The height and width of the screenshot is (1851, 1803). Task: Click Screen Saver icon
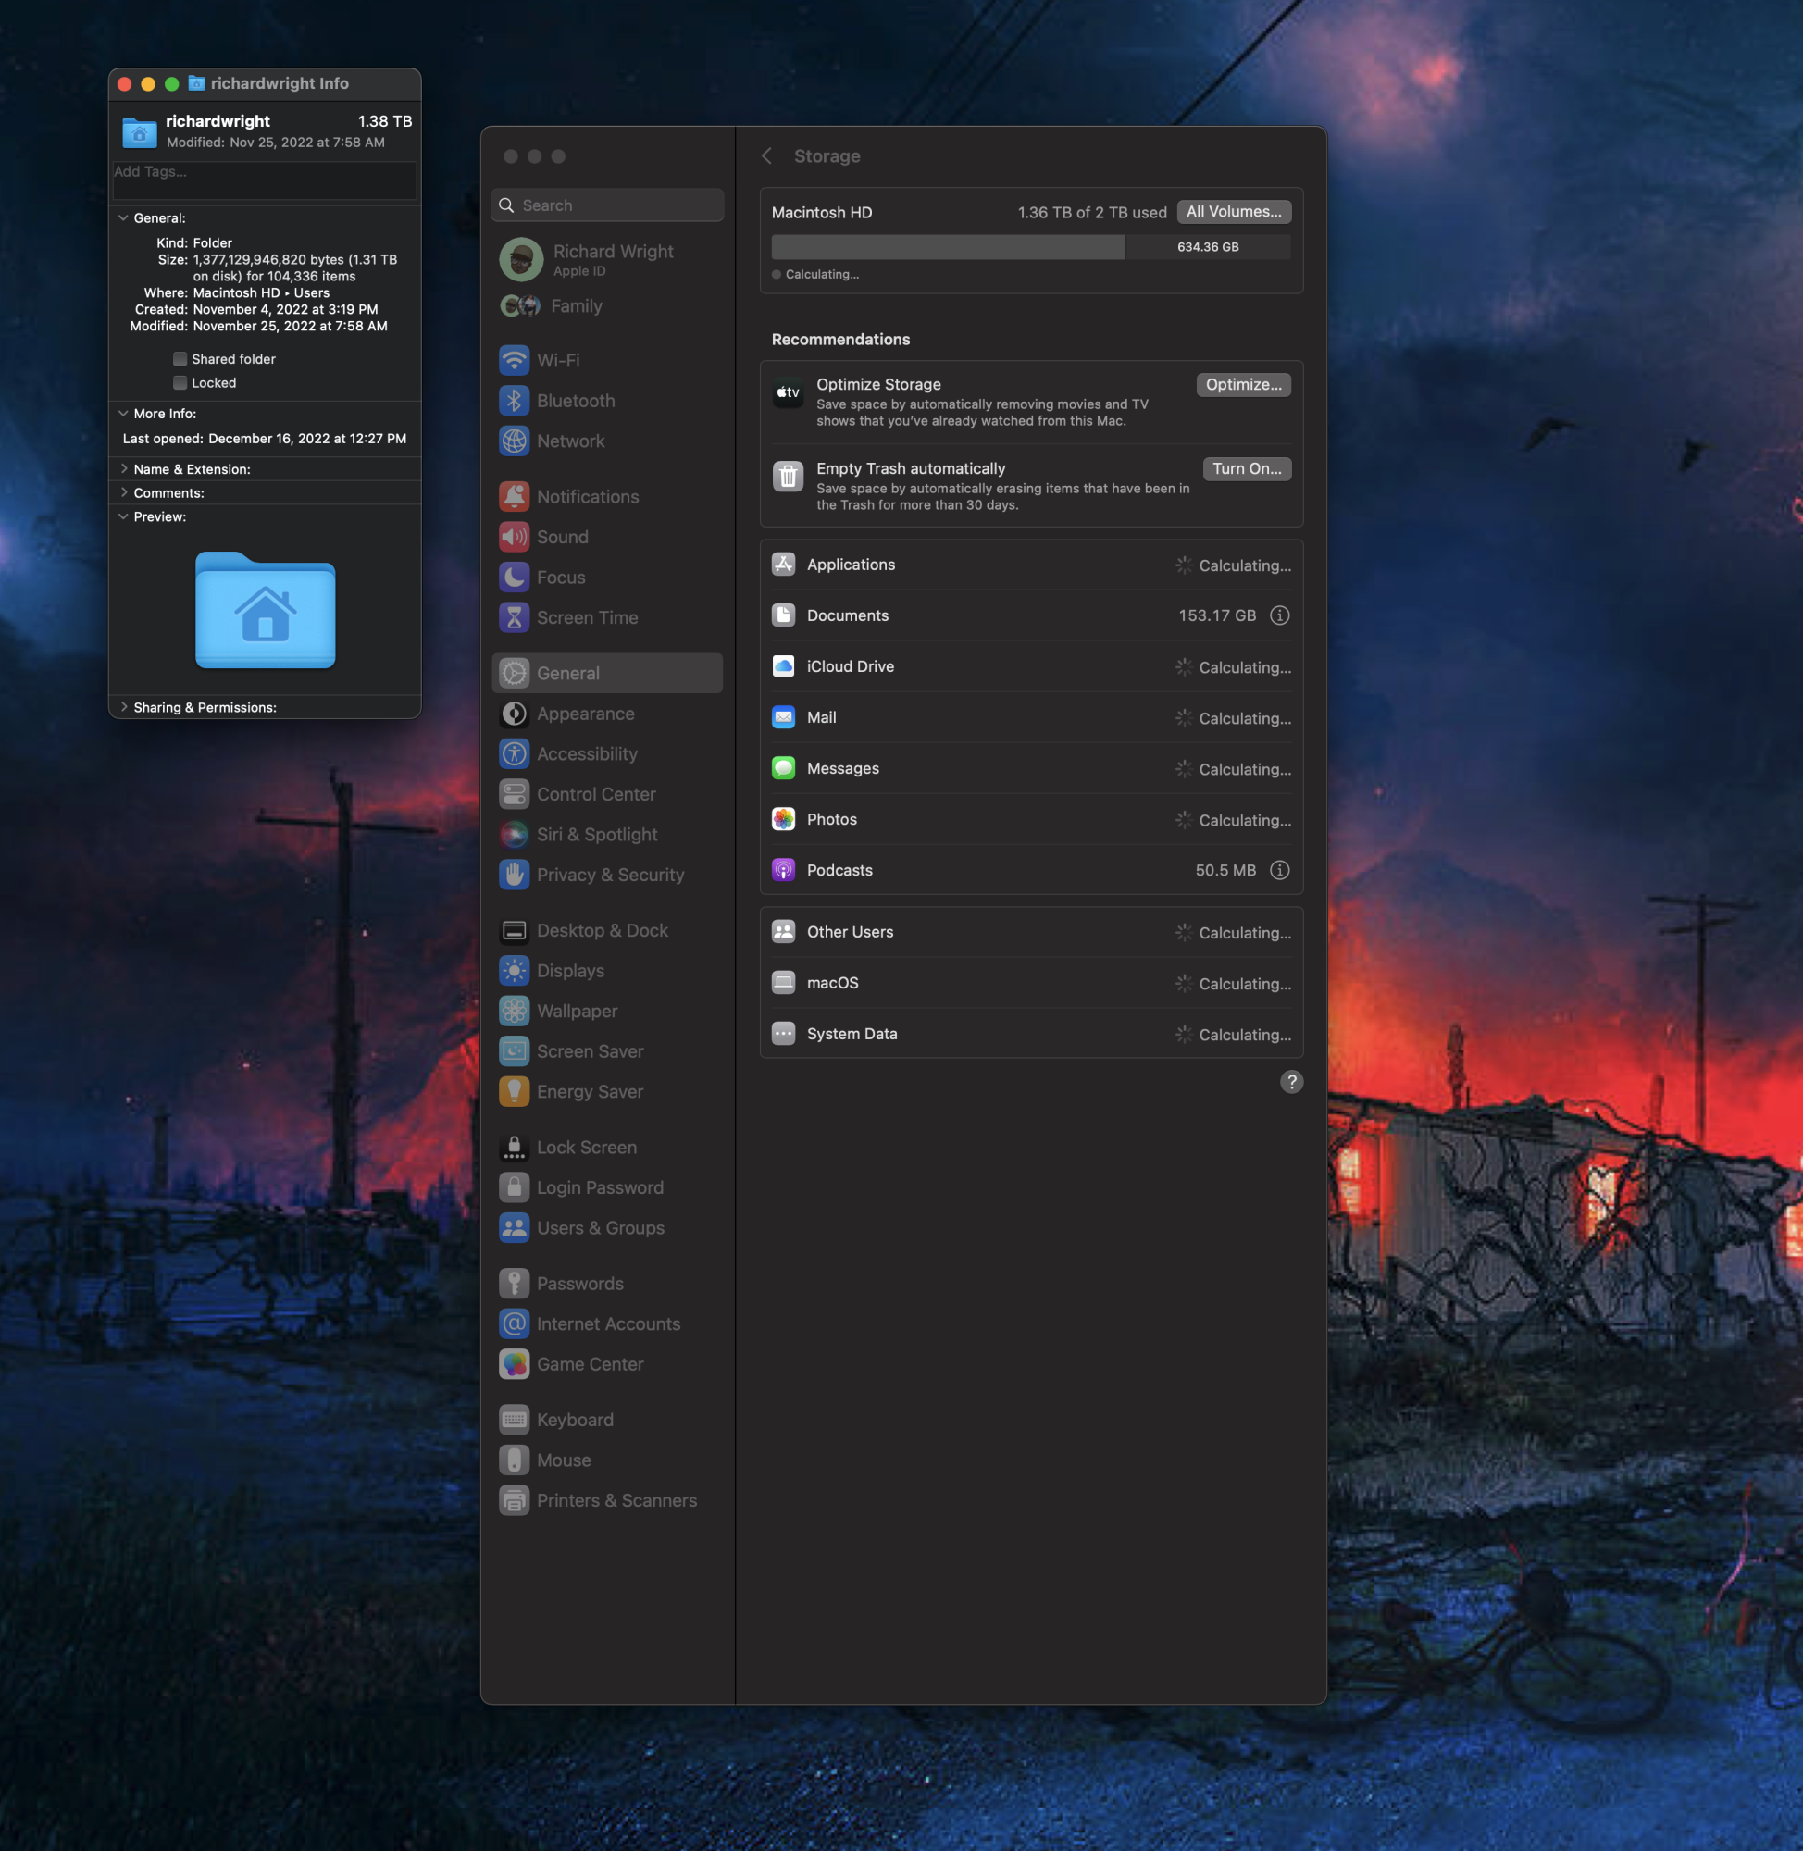tap(515, 1051)
